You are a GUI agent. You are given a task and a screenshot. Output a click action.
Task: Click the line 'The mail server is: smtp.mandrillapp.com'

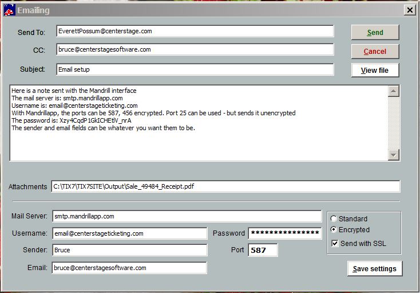(67, 98)
